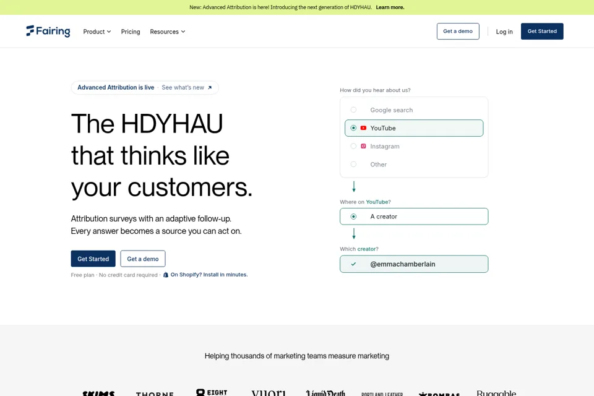Click the Eight Sleep brand logo
This screenshot has width=594, height=396.
(212, 392)
